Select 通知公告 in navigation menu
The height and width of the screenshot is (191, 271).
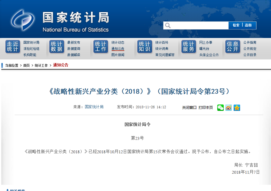[x=118, y=49]
